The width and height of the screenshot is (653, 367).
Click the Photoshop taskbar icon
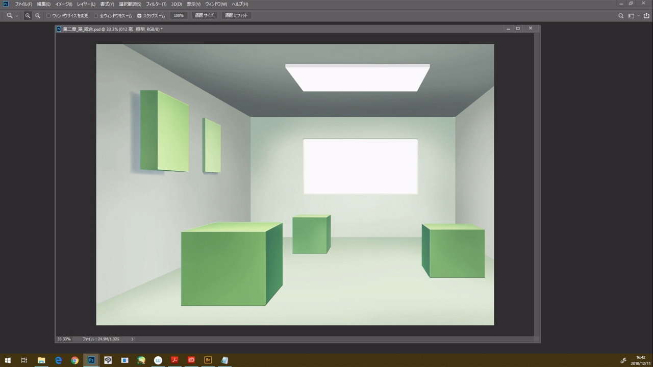91,360
